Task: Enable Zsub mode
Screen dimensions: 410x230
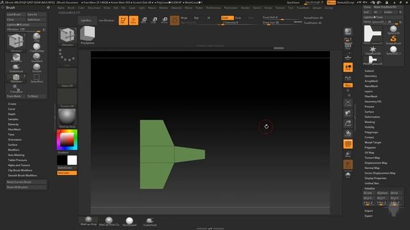Action: point(238,18)
